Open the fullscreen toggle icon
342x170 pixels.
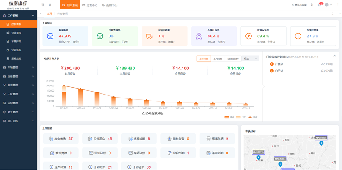(312, 5)
